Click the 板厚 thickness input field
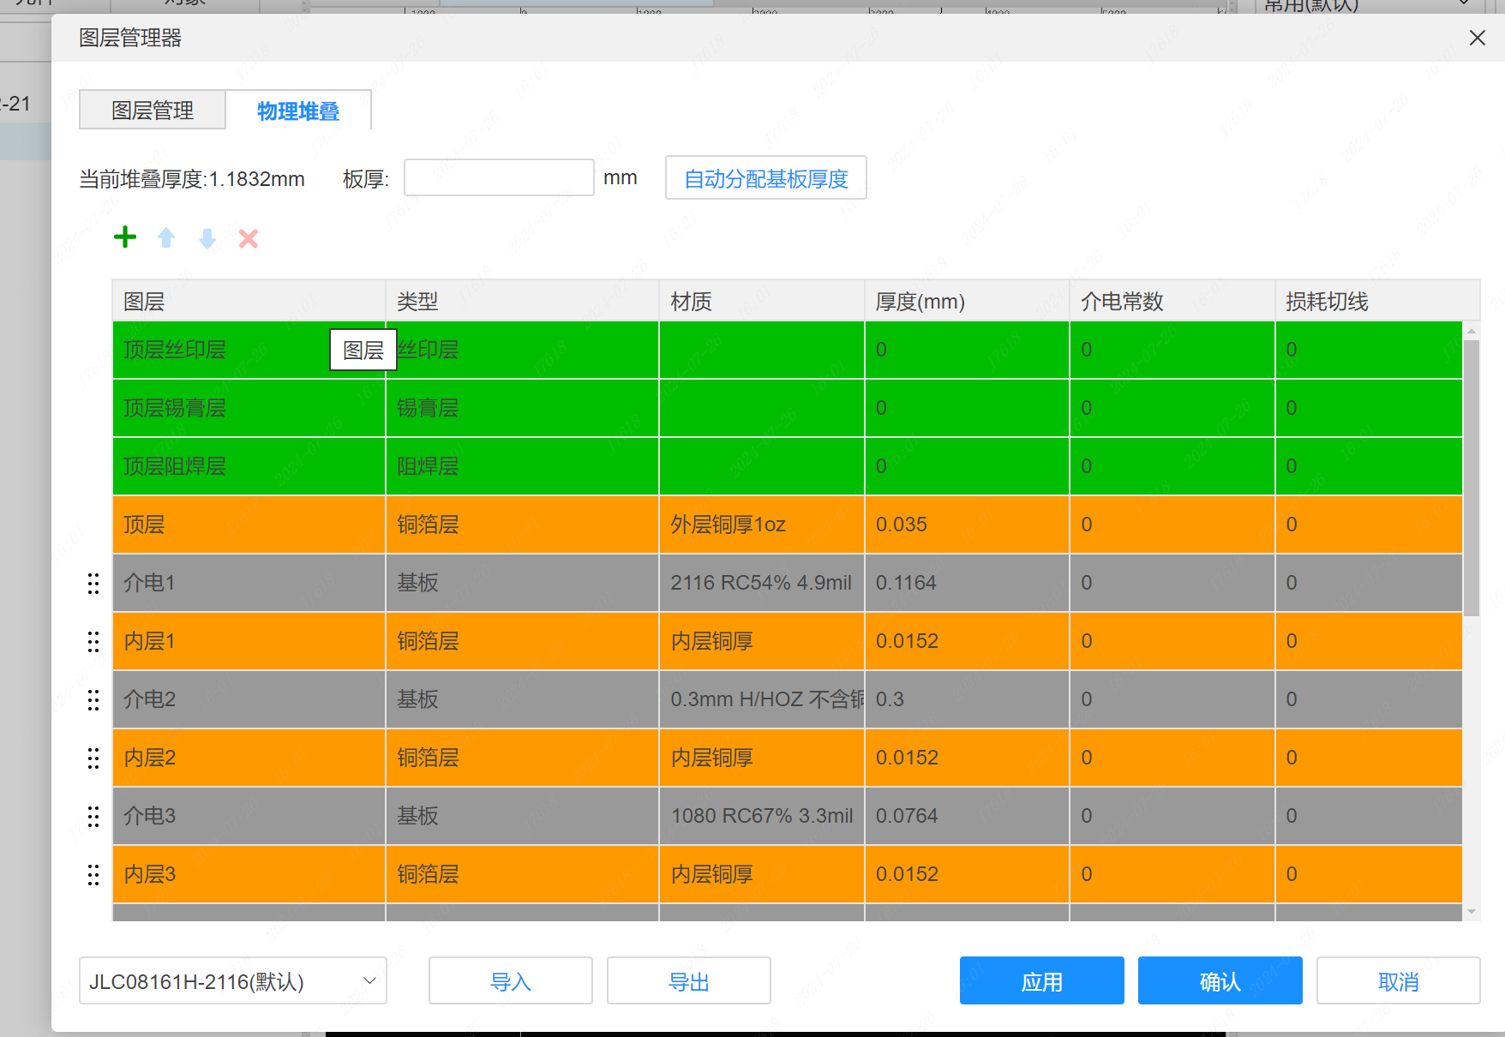The height and width of the screenshot is (1037, 1505). click(499, 178)
